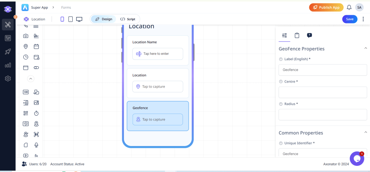Choose the QR code widget

[26, 113]
